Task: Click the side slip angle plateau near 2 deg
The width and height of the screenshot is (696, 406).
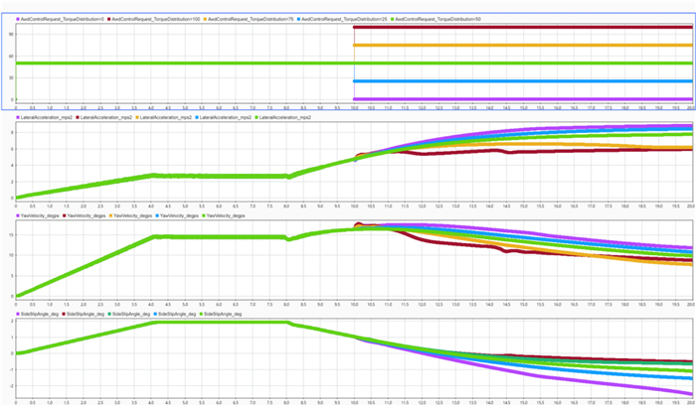Action: (219, 323)
